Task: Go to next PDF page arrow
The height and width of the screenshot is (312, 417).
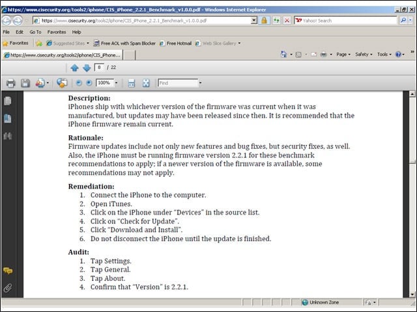Action: 87,68
